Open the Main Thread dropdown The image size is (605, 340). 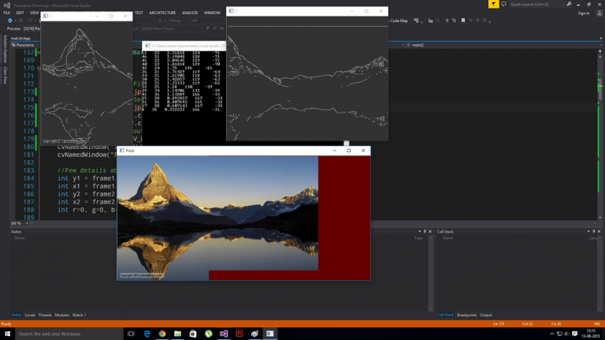pos(171,28)
